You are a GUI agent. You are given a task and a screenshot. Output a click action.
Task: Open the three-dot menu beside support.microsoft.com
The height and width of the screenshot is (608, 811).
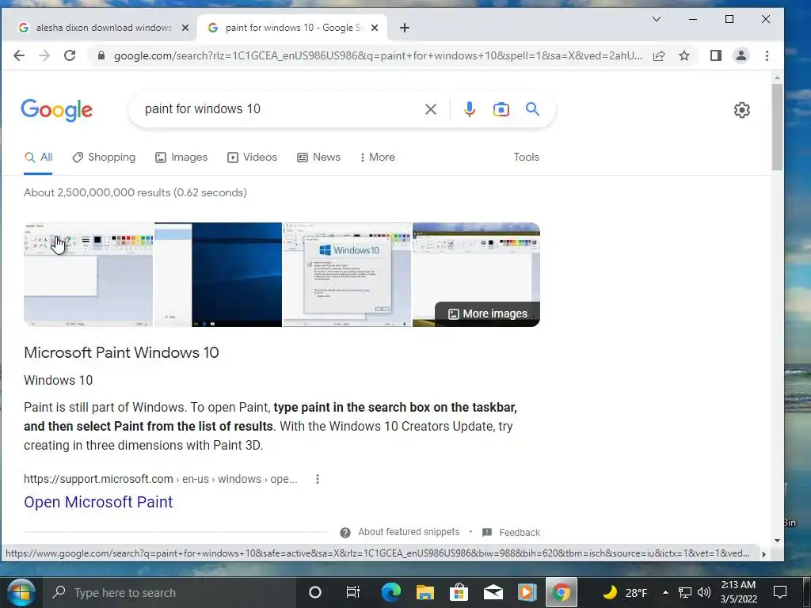(318, 479)
